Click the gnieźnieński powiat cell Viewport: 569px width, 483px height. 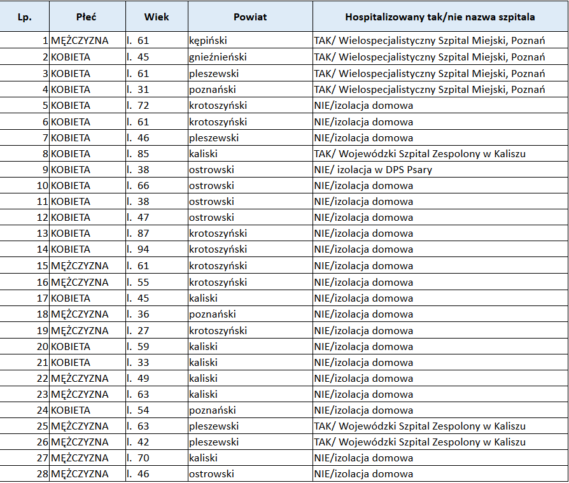(218, 57)
